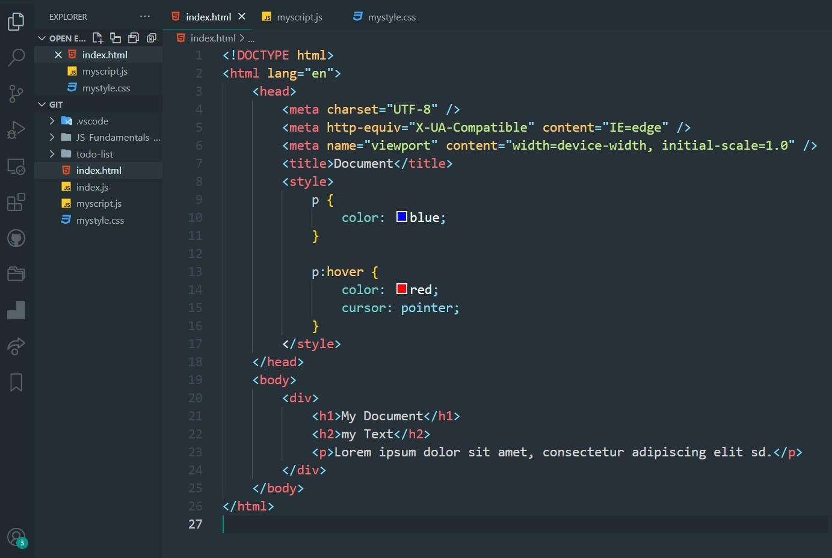The width and height of the screenshot is (832, 558).
Task: Close the index.html editor tab
Action: (x=242, y=16)
